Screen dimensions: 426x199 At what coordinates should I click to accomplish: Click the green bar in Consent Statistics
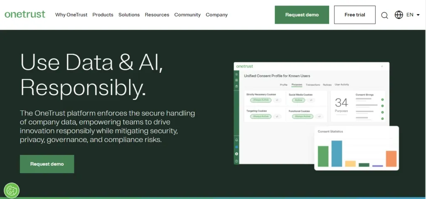323,156
